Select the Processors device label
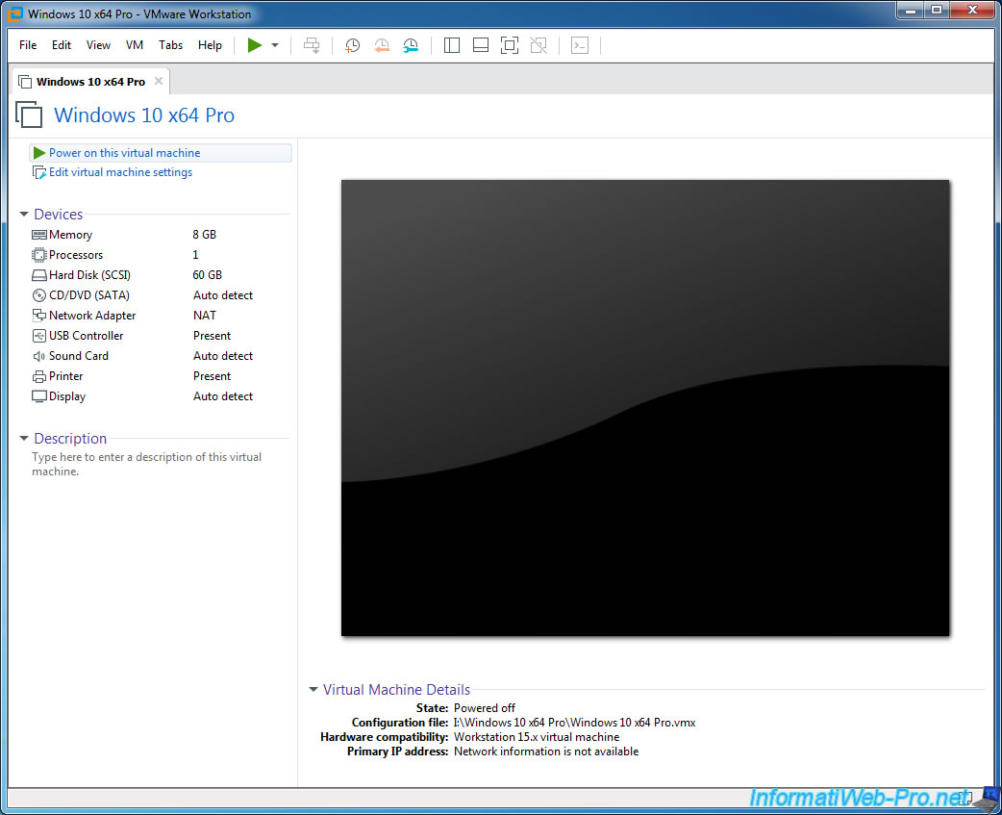This screenshot has width=1002, height=815. click(75, 255)
